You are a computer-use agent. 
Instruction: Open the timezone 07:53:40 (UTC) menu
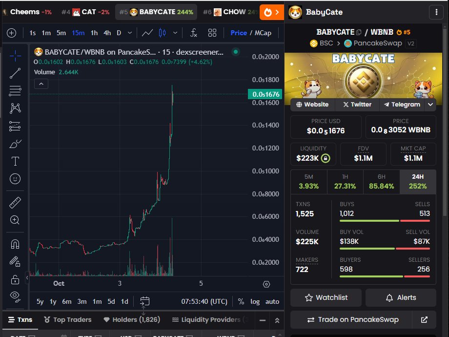coord(204,301)
